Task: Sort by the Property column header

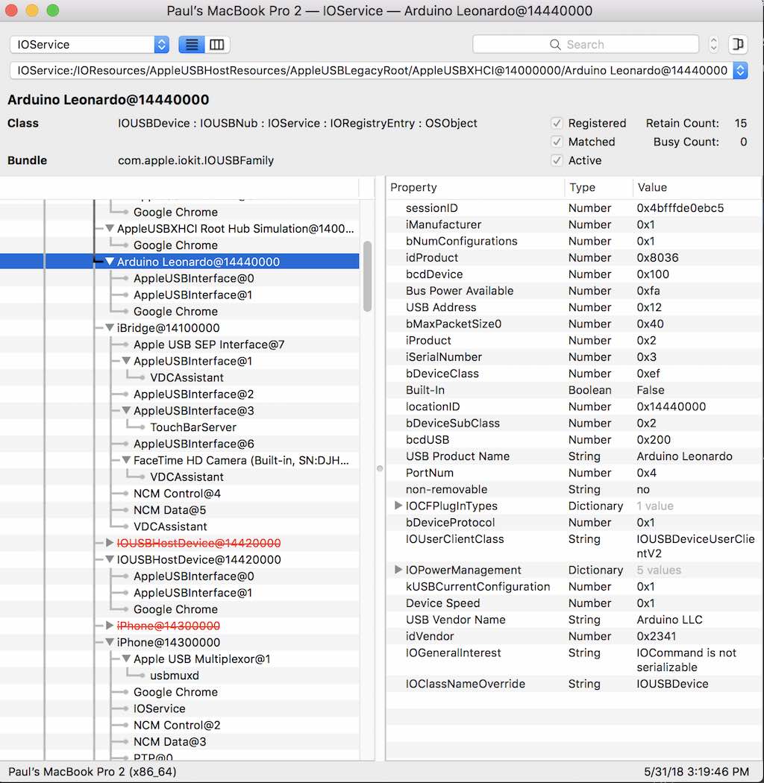Action: click(x=475, y=187)
